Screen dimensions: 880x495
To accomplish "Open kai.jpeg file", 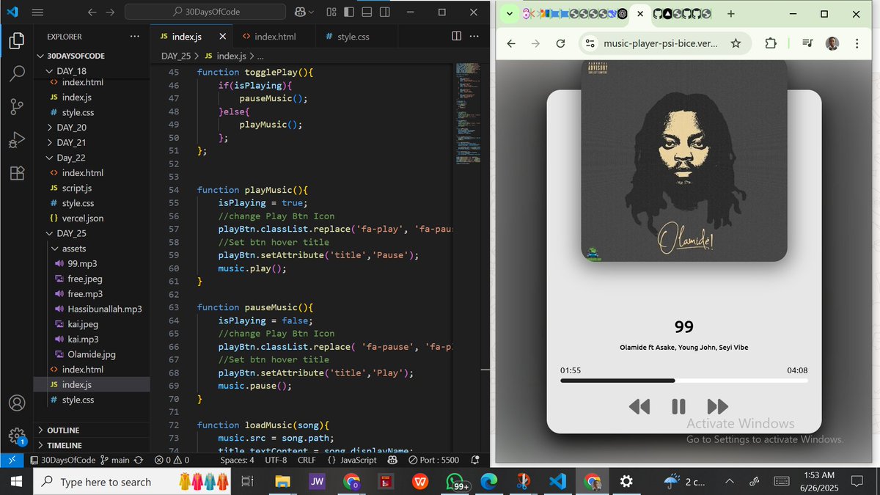I will point(92,324).
